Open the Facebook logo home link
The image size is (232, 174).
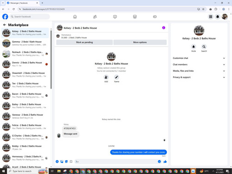[5, 17]
